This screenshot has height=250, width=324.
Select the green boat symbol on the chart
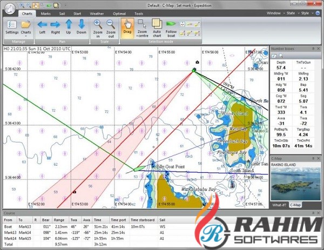140,168
